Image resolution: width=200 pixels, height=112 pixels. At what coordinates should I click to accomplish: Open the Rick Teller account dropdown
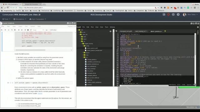[192, 15]
